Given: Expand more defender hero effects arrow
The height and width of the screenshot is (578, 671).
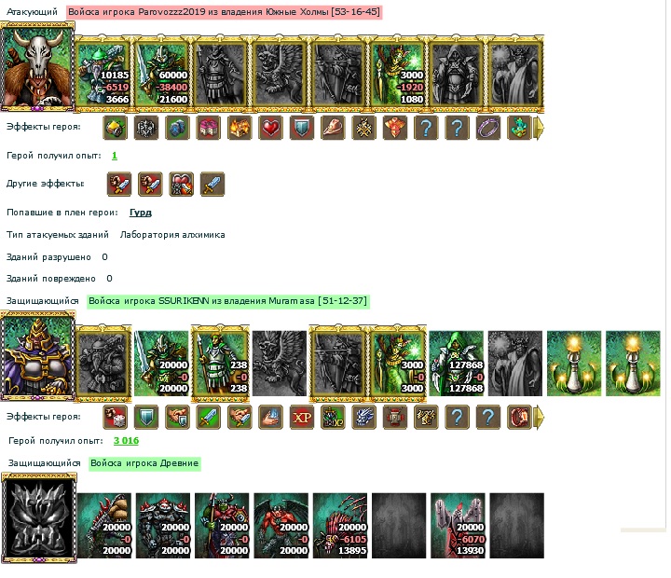Looking at the screenshot, I should click(x=540, y=417).
